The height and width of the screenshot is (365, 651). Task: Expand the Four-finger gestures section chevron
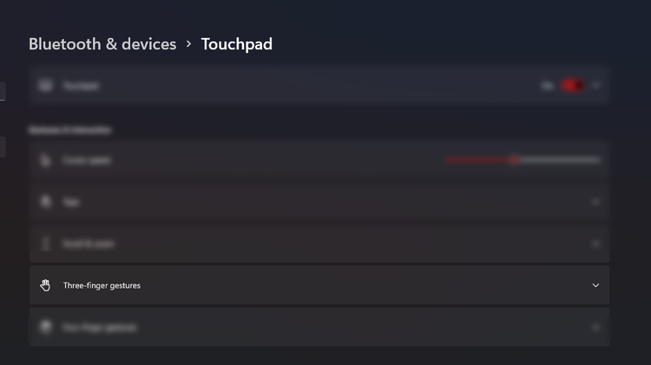(x=595, y=328)
